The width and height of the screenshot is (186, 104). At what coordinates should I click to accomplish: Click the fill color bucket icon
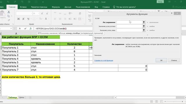(x=40, y=19)
